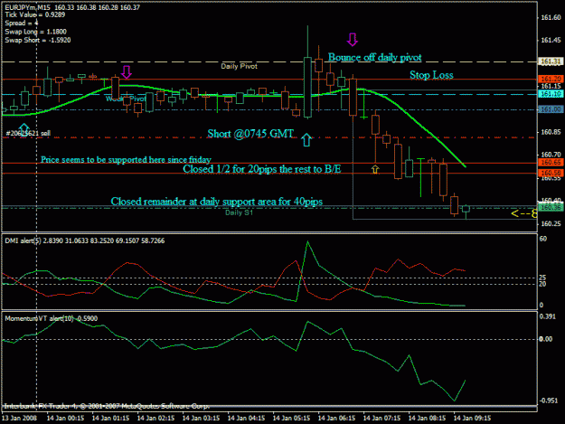The width and height of the screenshot is (565, 424).
Task: Click 'Closed 1/2 for 20pips the rest to B/E'
Action: point(261,169)
